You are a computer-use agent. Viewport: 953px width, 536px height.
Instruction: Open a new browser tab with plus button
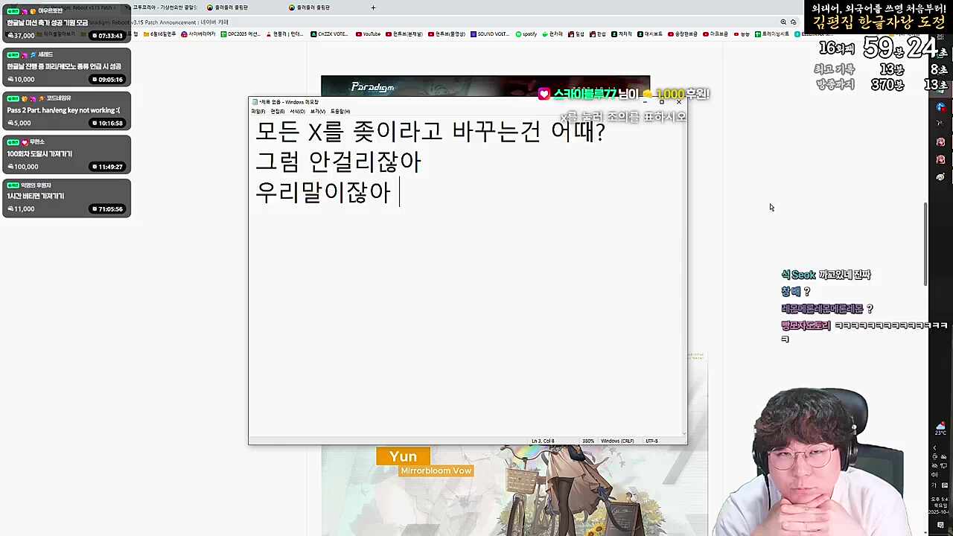pos(373,7)
